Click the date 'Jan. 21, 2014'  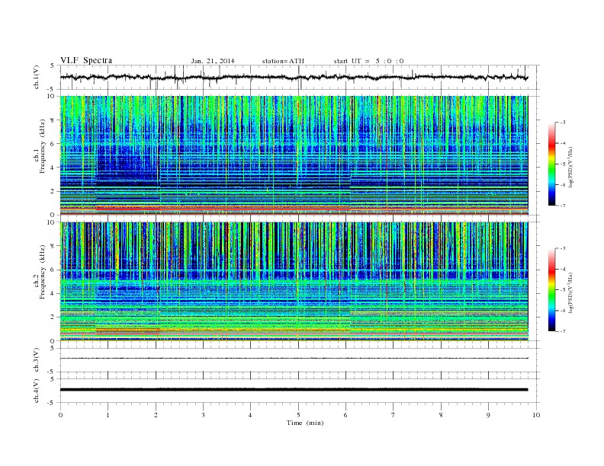coord(213,61)
